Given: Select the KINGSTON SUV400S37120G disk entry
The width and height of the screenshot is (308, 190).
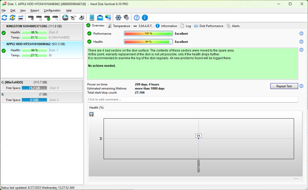Looking at the screenshot, I should tap(42, 32).
